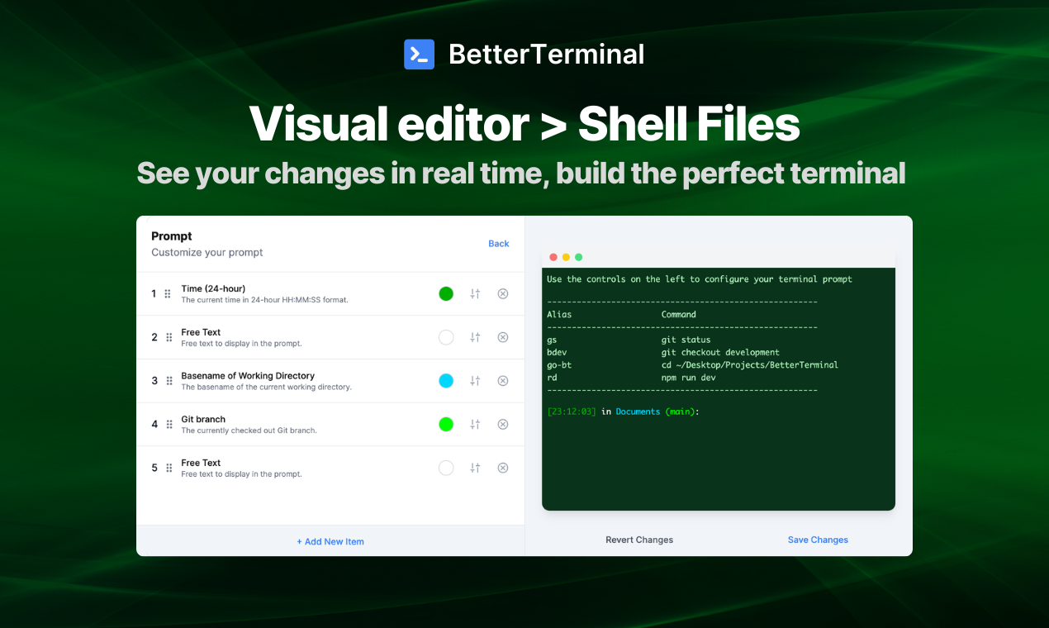Click the 'npm run dev' command
The height and width of the screenshot is (628, 1049).
(689, 378)
